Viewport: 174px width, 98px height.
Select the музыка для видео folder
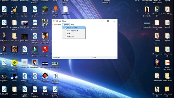(x=14, y=25)
